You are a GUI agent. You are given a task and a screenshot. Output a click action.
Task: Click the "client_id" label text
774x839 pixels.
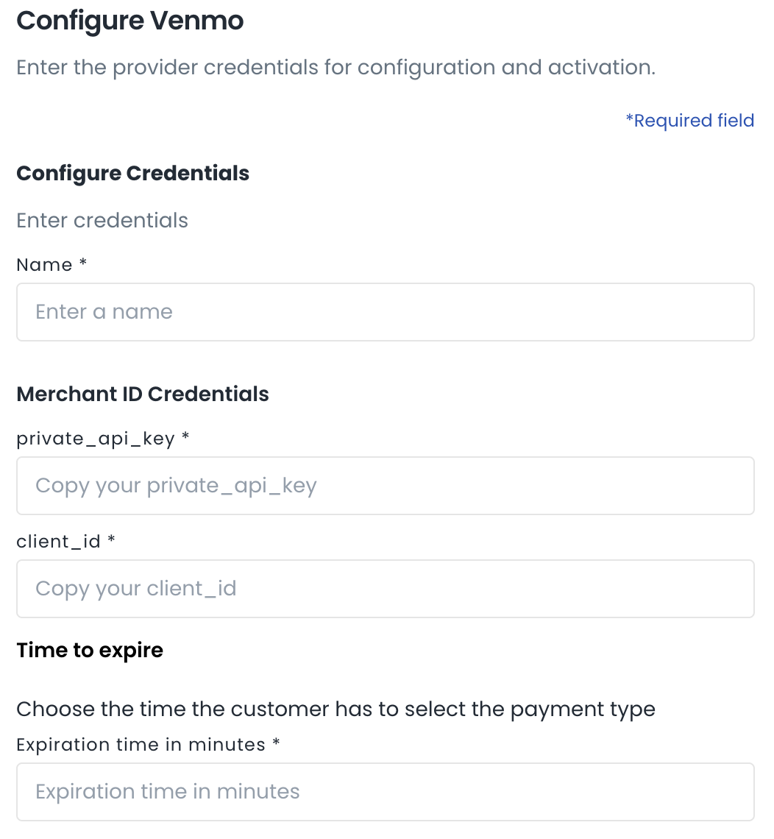pos(58,542)
